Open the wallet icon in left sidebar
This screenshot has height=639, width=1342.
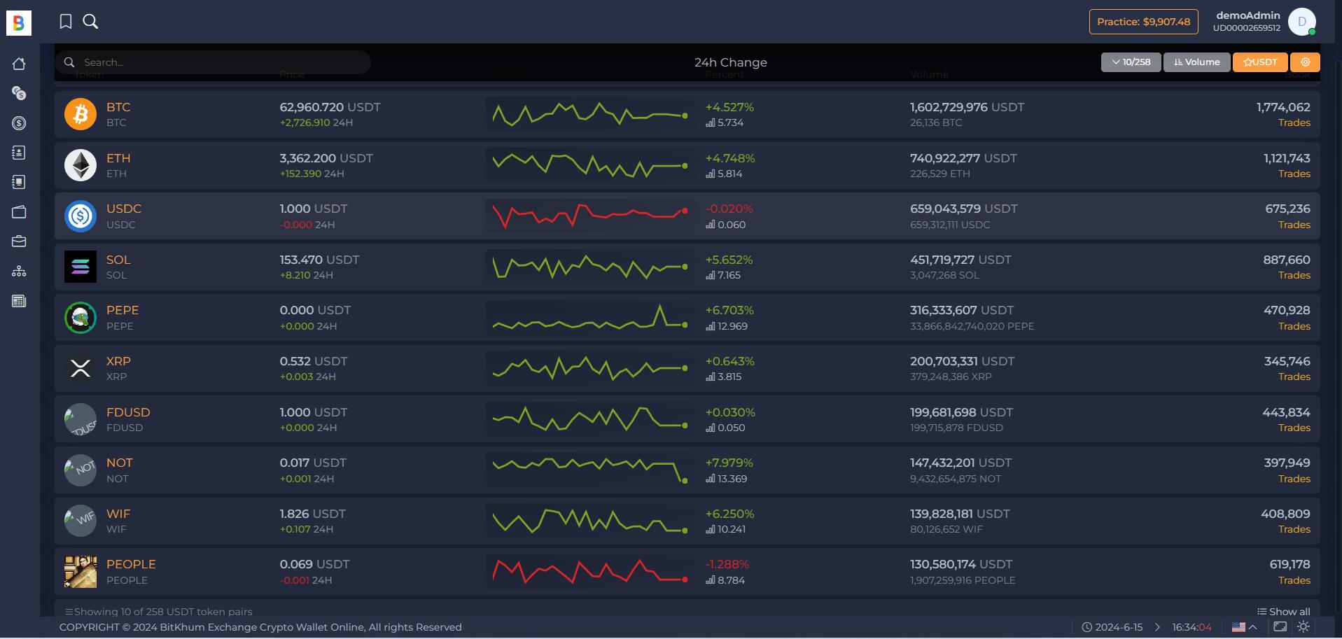point(19,212)
